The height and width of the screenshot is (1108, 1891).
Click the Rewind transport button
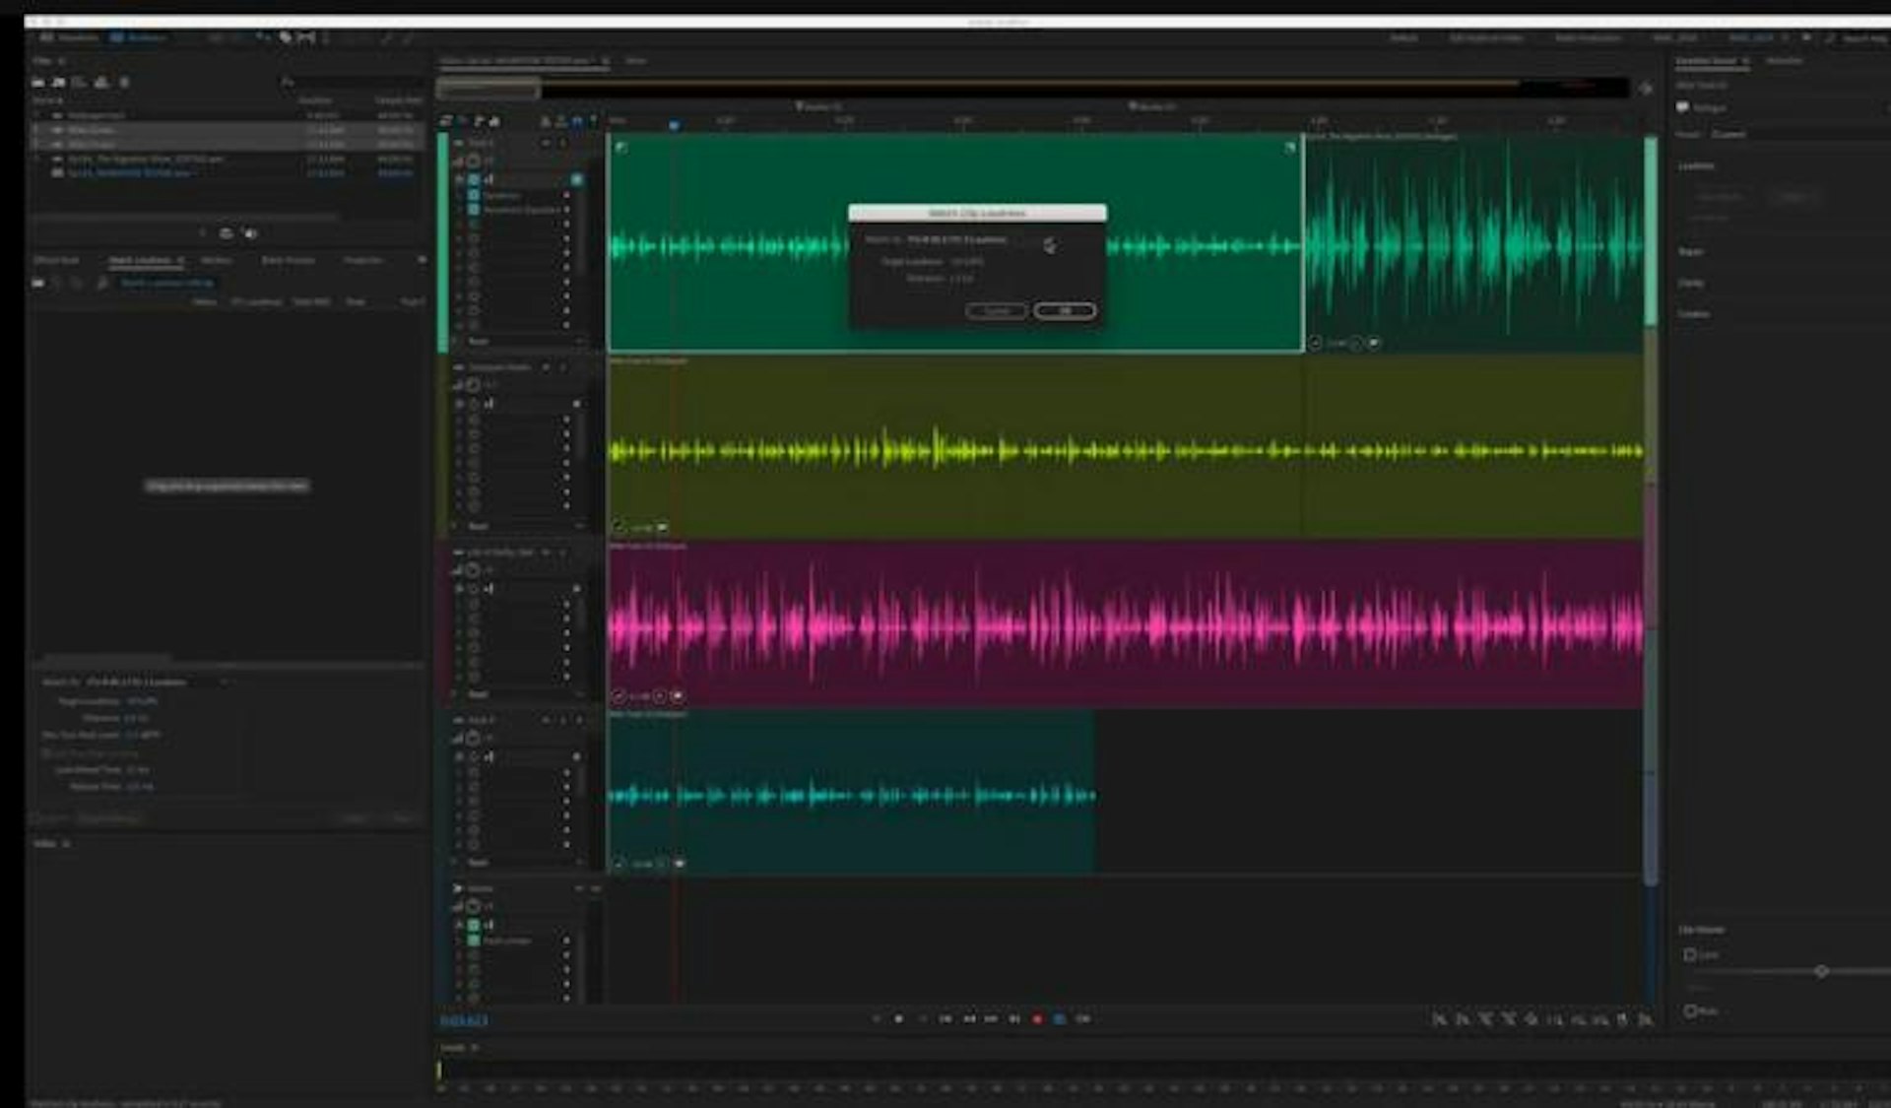coord(969,1018)
